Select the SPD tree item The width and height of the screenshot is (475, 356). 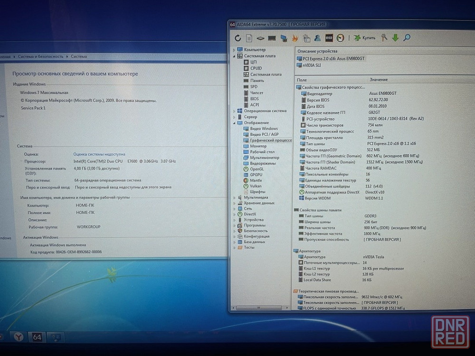[250, 86]
